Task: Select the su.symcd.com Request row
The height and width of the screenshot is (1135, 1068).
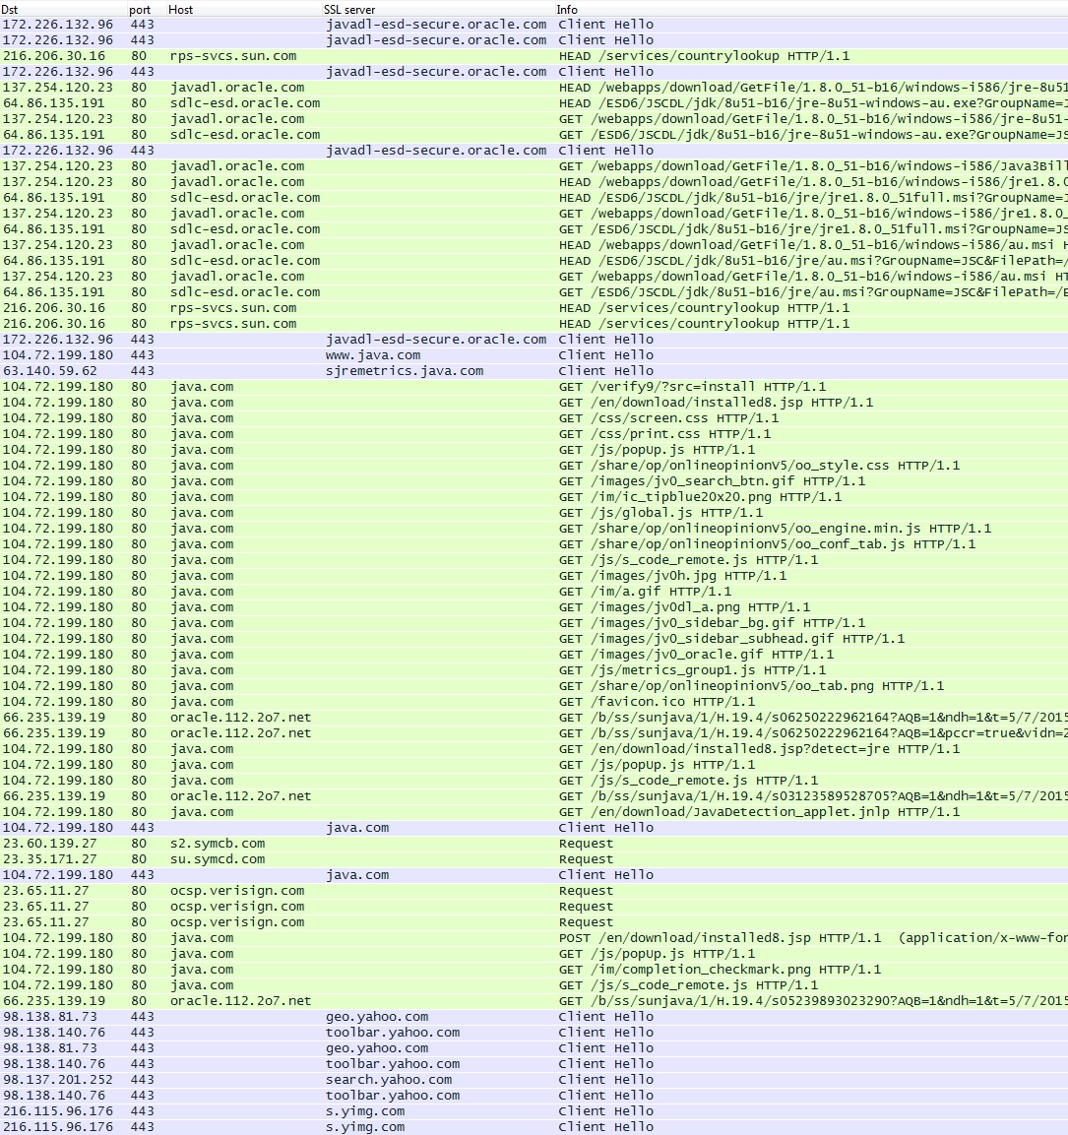Action: coord(217,859)
